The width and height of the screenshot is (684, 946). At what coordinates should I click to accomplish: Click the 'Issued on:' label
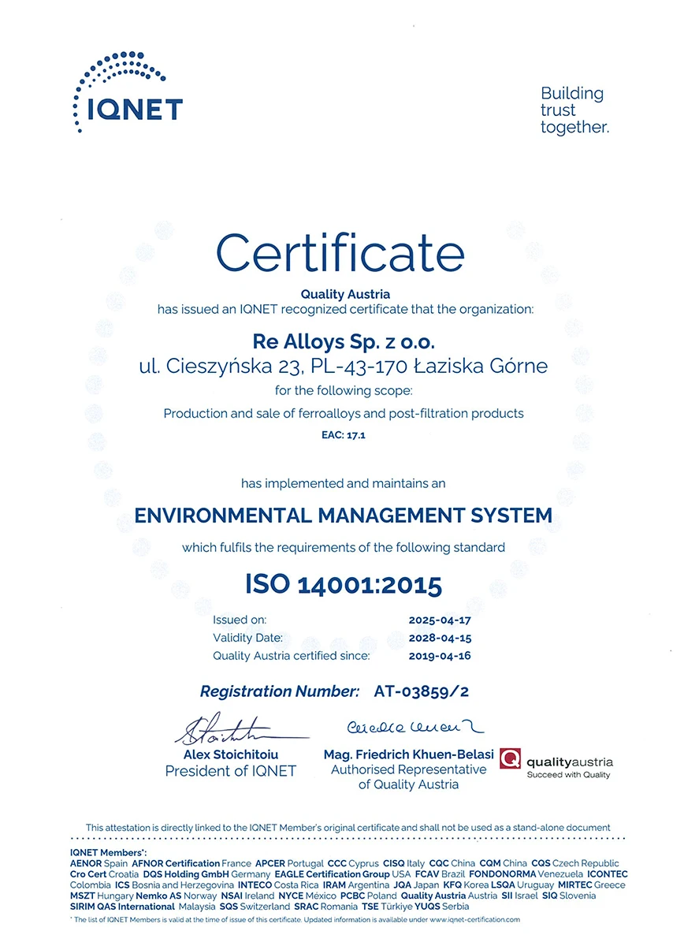(x=240, y=620)
